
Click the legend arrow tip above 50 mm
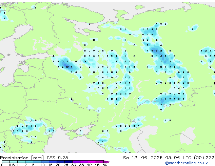(107, 162)
